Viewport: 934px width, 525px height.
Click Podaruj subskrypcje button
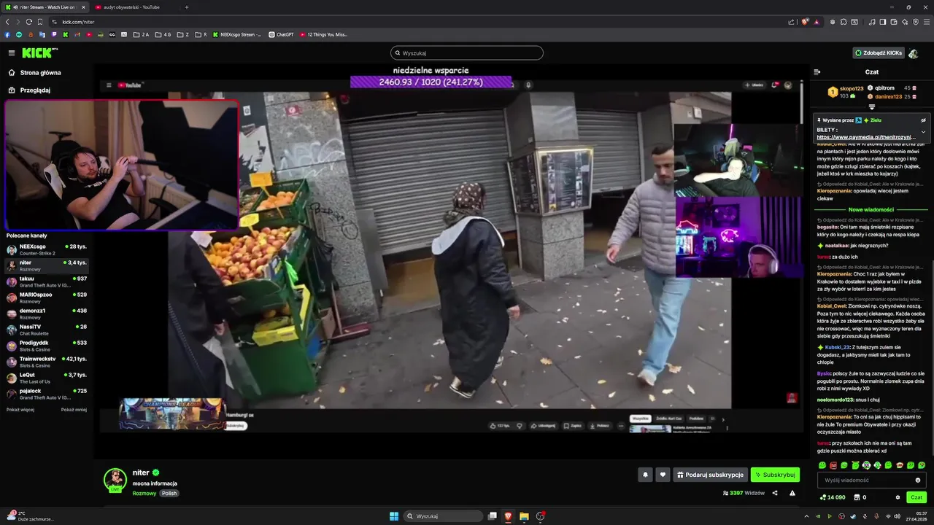point(710,475)
